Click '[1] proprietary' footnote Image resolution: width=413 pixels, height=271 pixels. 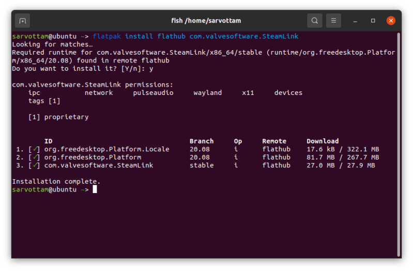58,117
